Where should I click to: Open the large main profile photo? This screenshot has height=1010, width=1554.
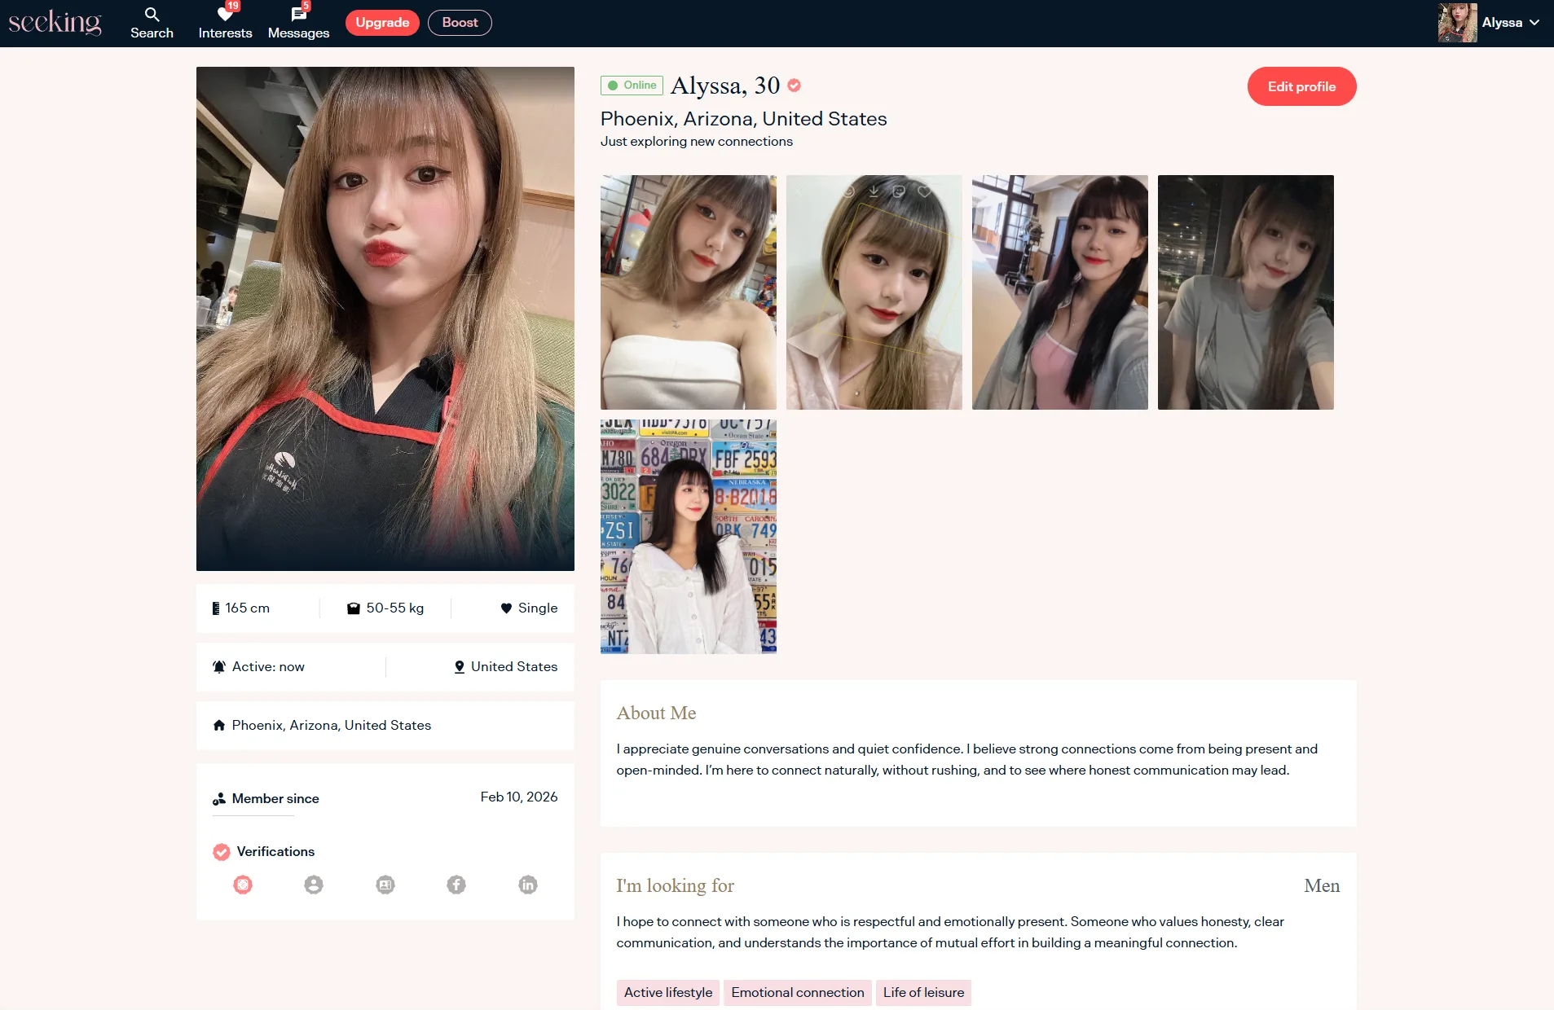pyautogui.click(x=385, y=318)
